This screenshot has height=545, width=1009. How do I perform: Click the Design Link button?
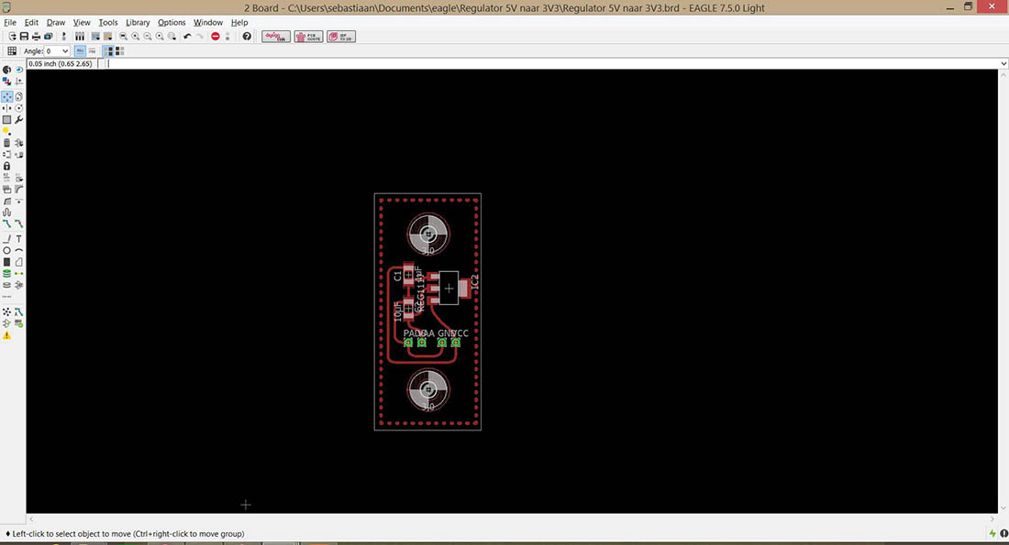[x=276, y=37]
